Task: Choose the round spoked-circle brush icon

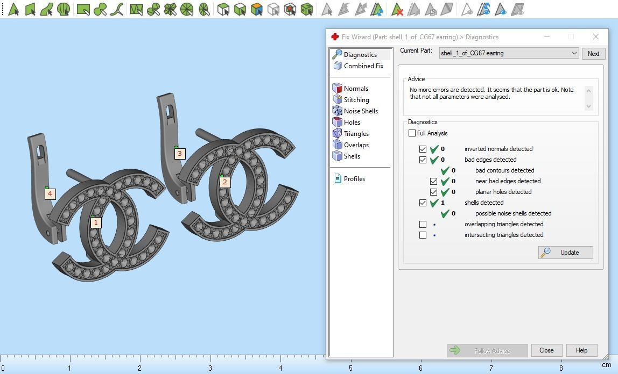Action: click(187, 9)
